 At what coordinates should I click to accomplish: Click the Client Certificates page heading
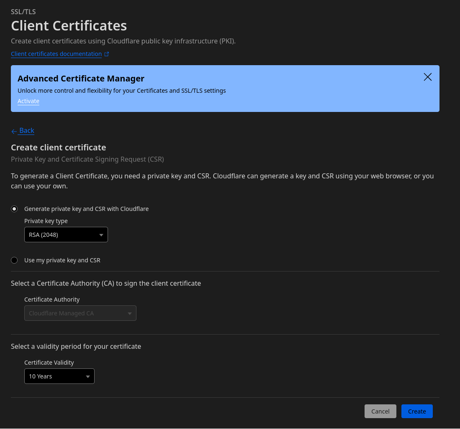coord(69,26)
